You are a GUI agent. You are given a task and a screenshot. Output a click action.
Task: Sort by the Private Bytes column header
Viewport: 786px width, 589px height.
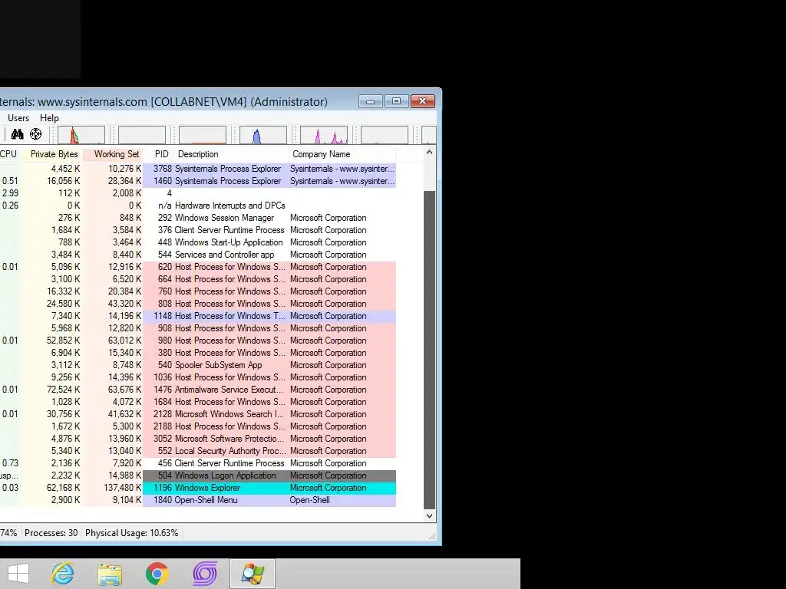coord(53,154)
